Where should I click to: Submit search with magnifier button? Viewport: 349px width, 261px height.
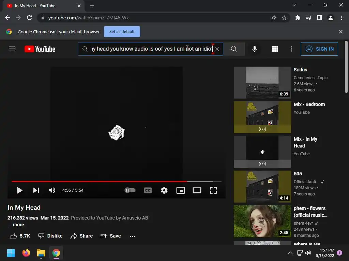coord(234,49)
